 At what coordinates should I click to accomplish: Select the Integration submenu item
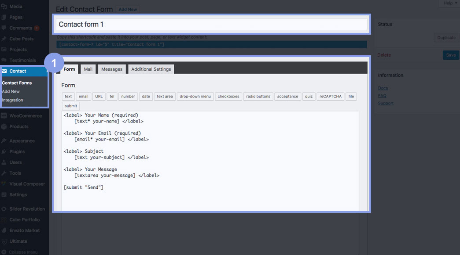[x=12, y=100]
